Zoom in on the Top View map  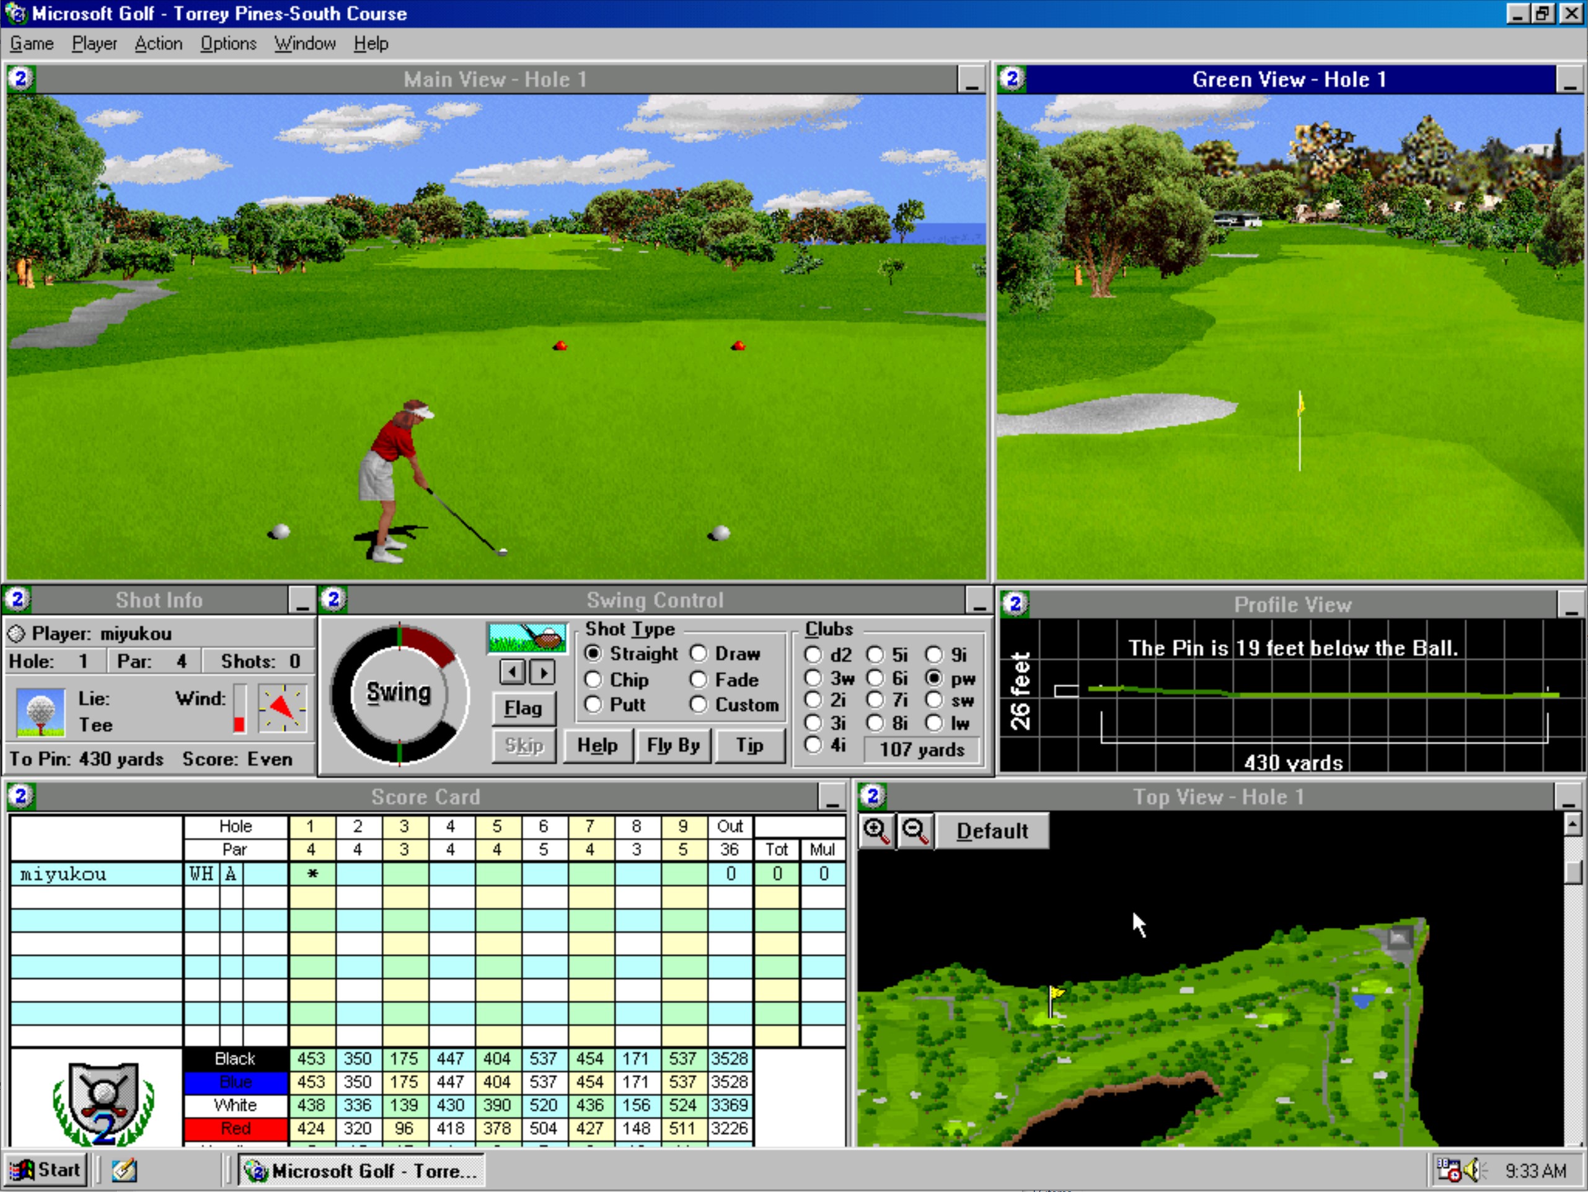[x=876, y=831]
